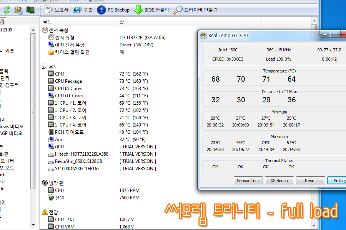Open PC Backup from the toolbar
Viewport: 346px width, 230px height.
pyautogui.click(x=113, y=10)
